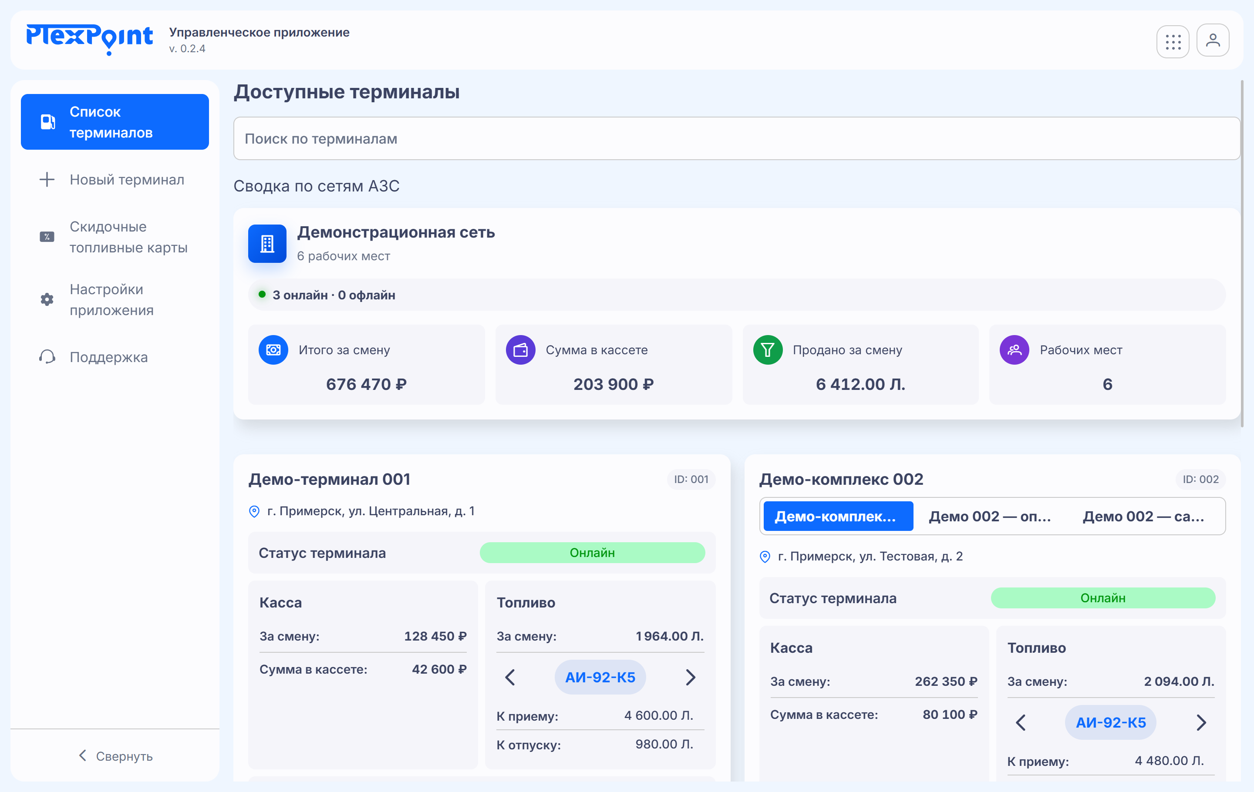1254x792 pixels.
Task: Click the 2 094.00 Л. fuel value
Action: pos(1179,681)
